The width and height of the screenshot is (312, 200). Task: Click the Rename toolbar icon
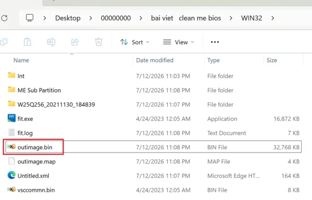tap(51, 42)
